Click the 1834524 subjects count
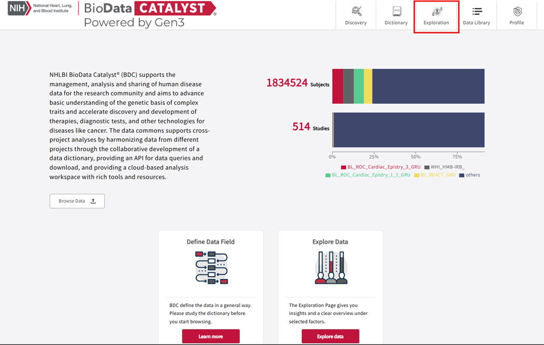This screenshot has height=345, width=544. [287, 83]
